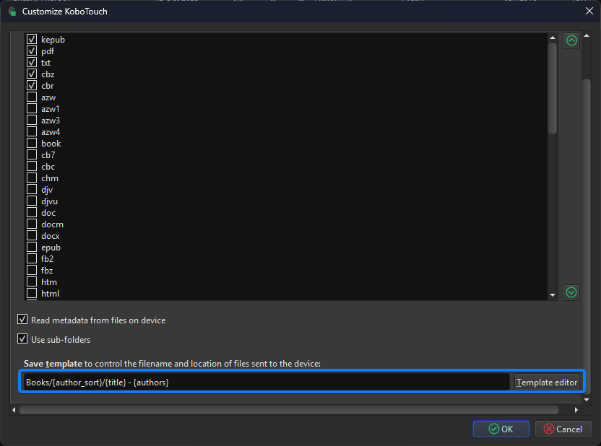Toggle the txt format checkbox

[32, 62]
